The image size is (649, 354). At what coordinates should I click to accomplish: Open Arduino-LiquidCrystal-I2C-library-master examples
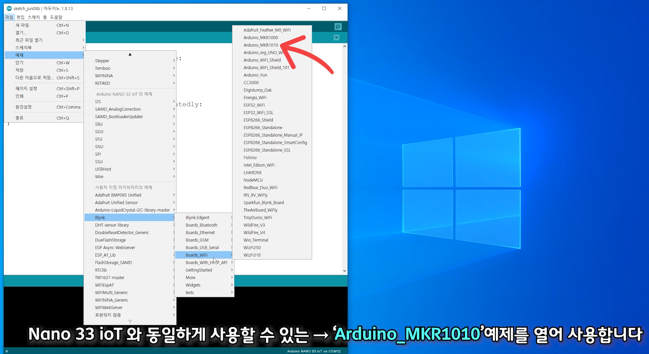[x=130, y=210]
